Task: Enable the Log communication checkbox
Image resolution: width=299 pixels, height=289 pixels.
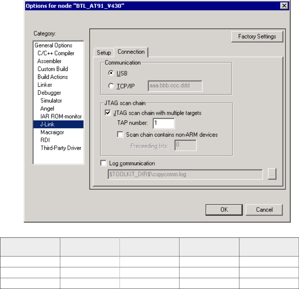Action: [x=103, y=163]
